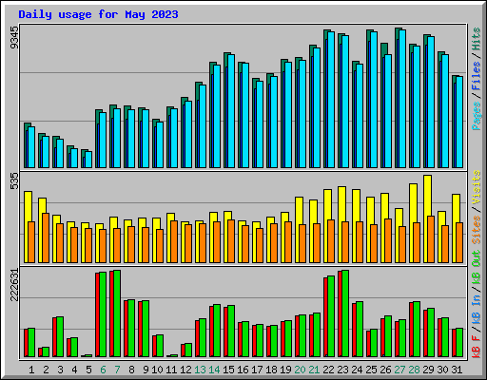Click the 'kB F' legend label
Viewport: 487px width, 380px height.
pyautogui.click(x=477, y=347)
